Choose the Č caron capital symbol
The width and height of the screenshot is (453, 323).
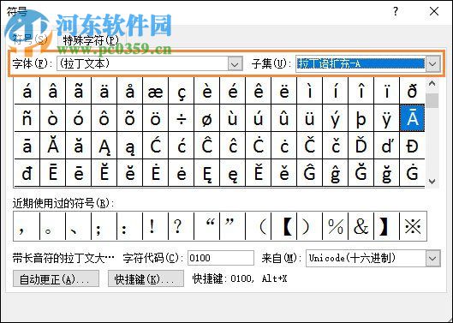point(309,146)
